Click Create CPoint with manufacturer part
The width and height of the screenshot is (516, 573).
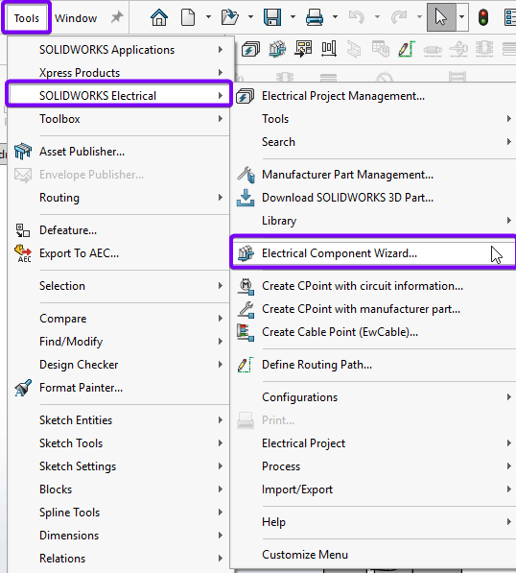click(x=373, y=309)
